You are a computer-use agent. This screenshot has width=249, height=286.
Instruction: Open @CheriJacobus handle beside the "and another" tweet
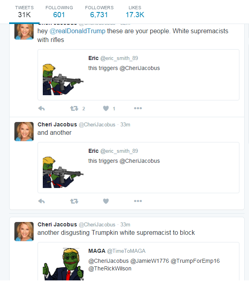[x=97, y=124]
